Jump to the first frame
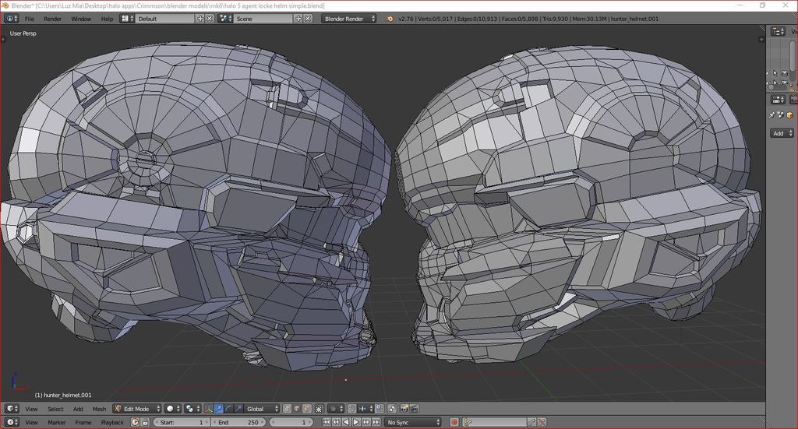Screen dimensions: 798x429 [327, 423]
